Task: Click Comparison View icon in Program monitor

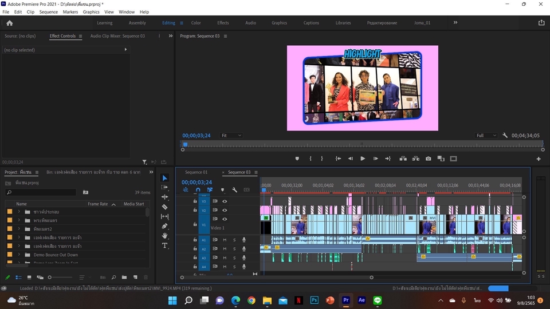Action: (x=441, y=159)
